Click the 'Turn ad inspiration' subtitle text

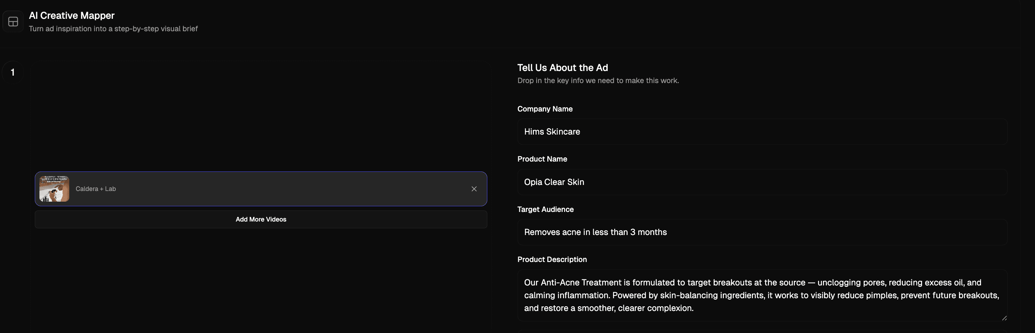click(x=113, y=29)
